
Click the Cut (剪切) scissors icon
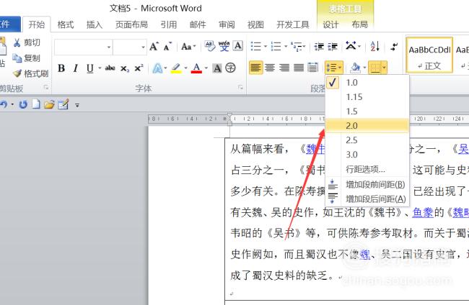(17, 42)
